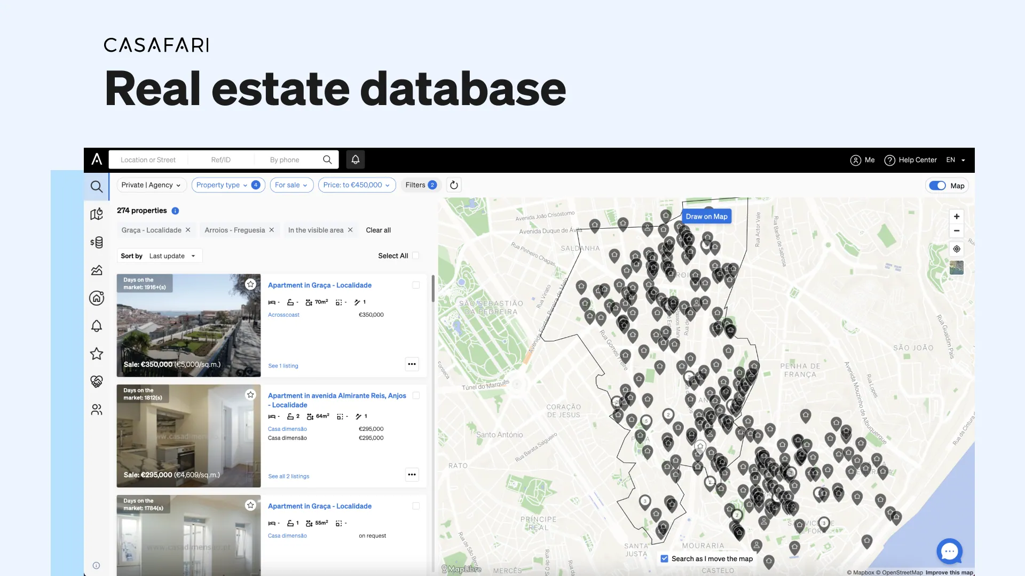
Task: Center map on my location
Action: click(957, 249)
